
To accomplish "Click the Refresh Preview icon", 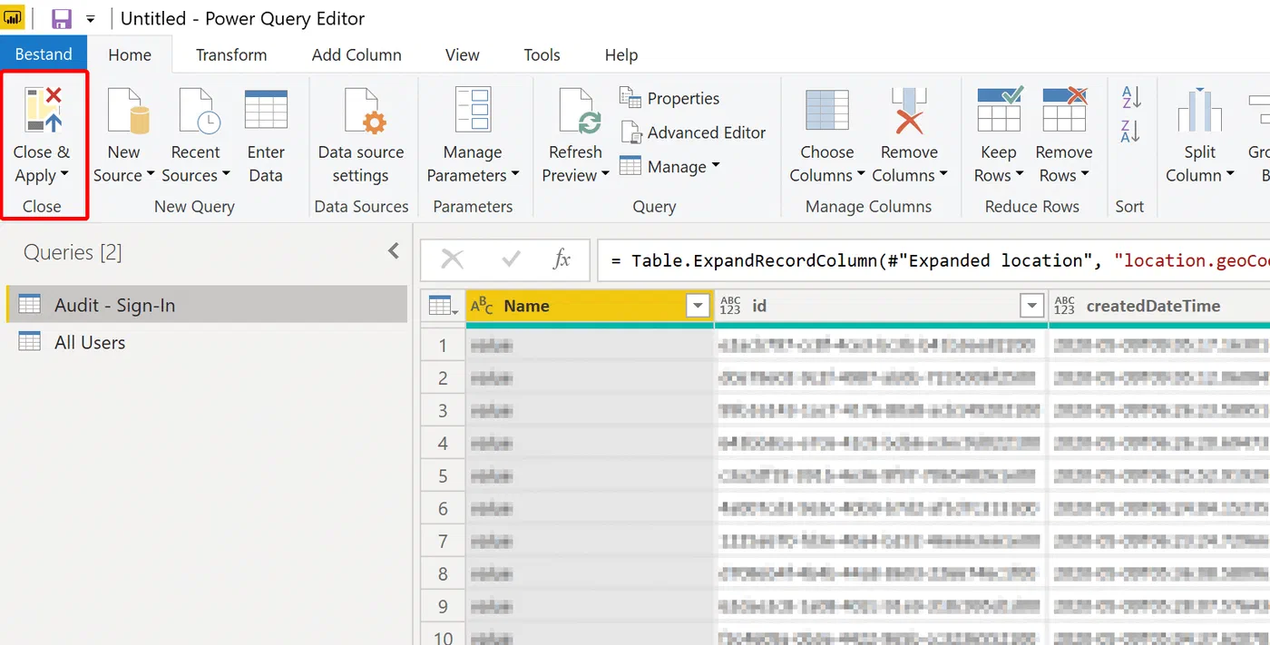I will pyautogui.click(x=580, y=111).
